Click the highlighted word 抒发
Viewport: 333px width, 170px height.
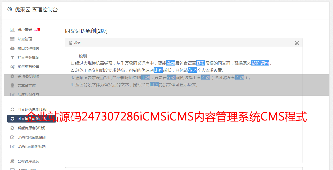(x=201, y=63)
